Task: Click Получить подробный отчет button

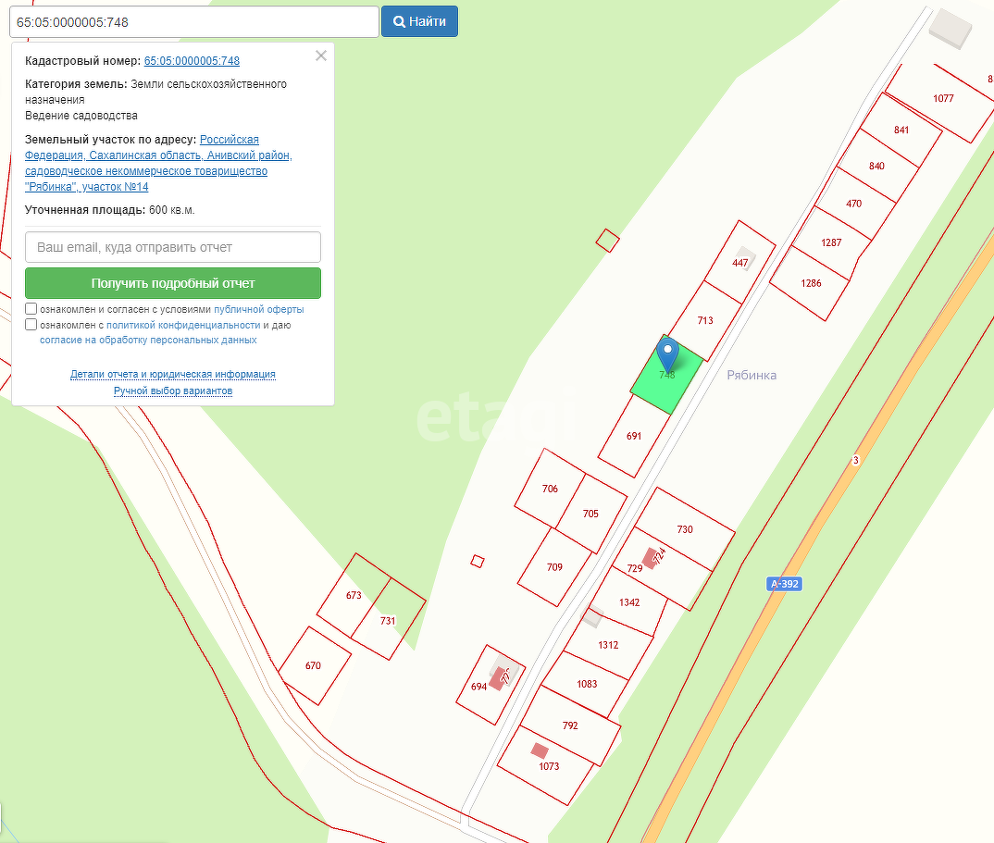Action: tap(173, 283)
